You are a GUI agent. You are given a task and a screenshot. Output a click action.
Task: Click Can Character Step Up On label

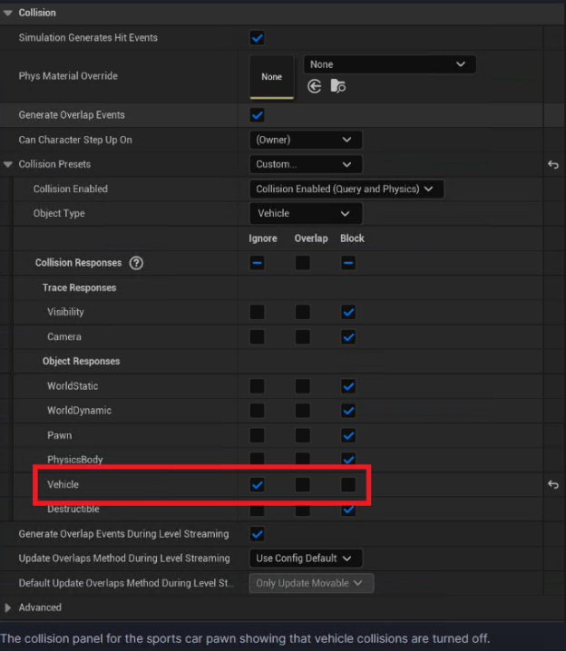pyautogui.click(x=75, y=140)
